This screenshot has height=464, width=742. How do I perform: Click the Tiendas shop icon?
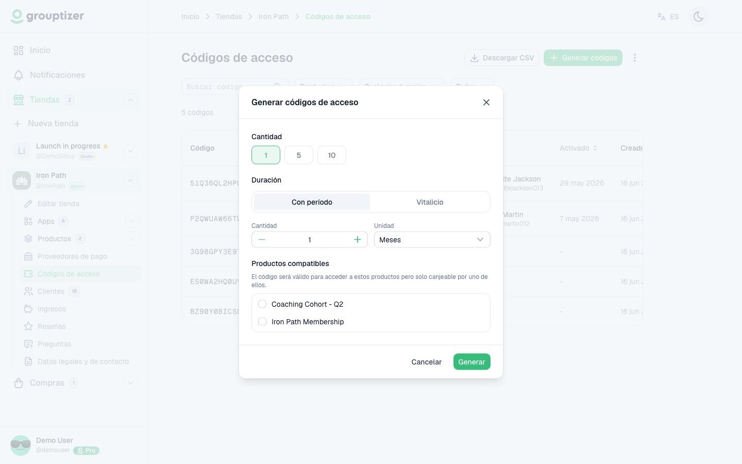pos(19,100)
